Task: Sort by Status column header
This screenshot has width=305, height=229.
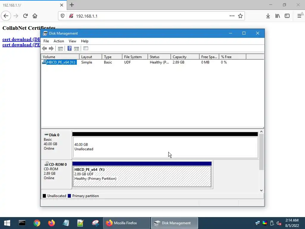Action: coord(159,57)
